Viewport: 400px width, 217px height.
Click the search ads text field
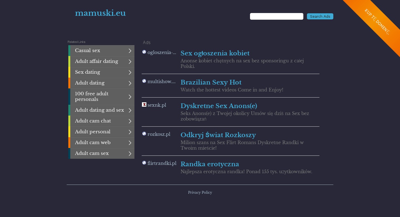(277, 16)
